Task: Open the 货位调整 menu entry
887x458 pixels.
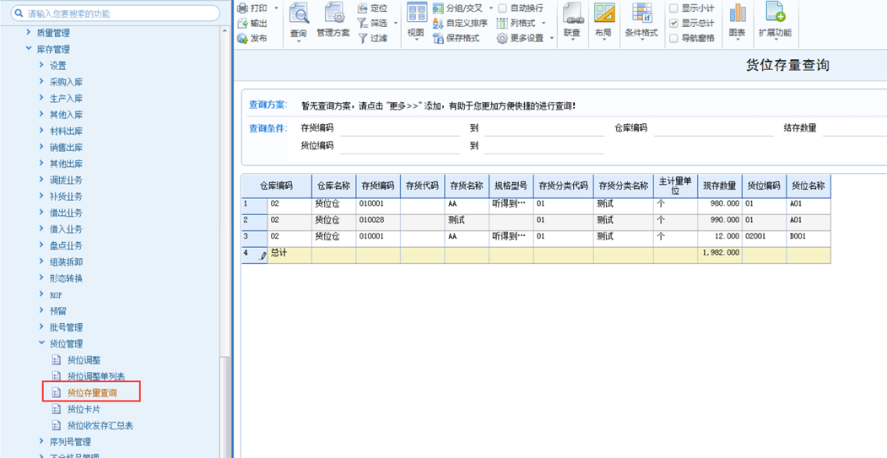Action: (84, 360)
